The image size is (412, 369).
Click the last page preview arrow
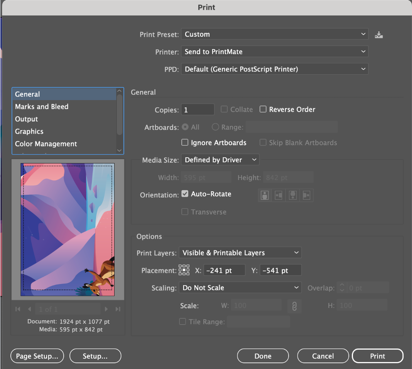pos(118,309)
